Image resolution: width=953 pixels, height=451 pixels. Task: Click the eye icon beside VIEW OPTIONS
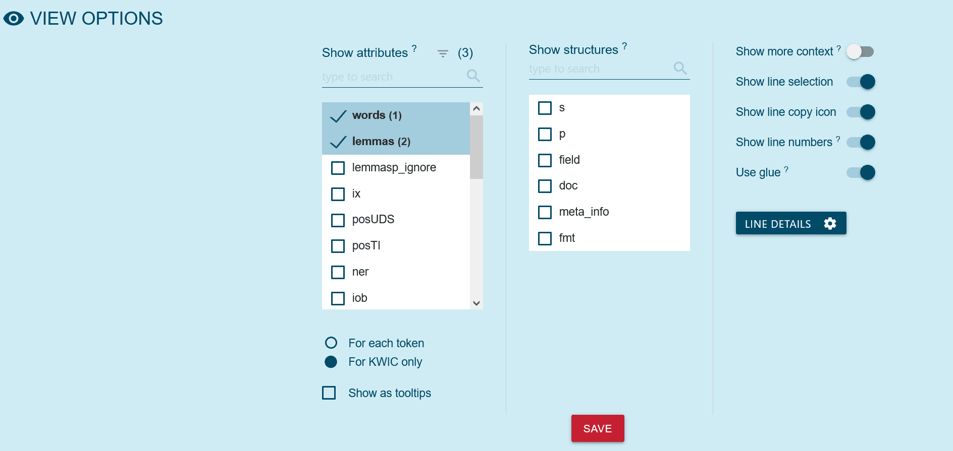(14, 19)
